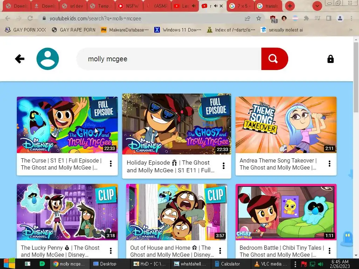
Task: Open the Index of /~dartz/is bookmark
Action: tap(231, 30)
